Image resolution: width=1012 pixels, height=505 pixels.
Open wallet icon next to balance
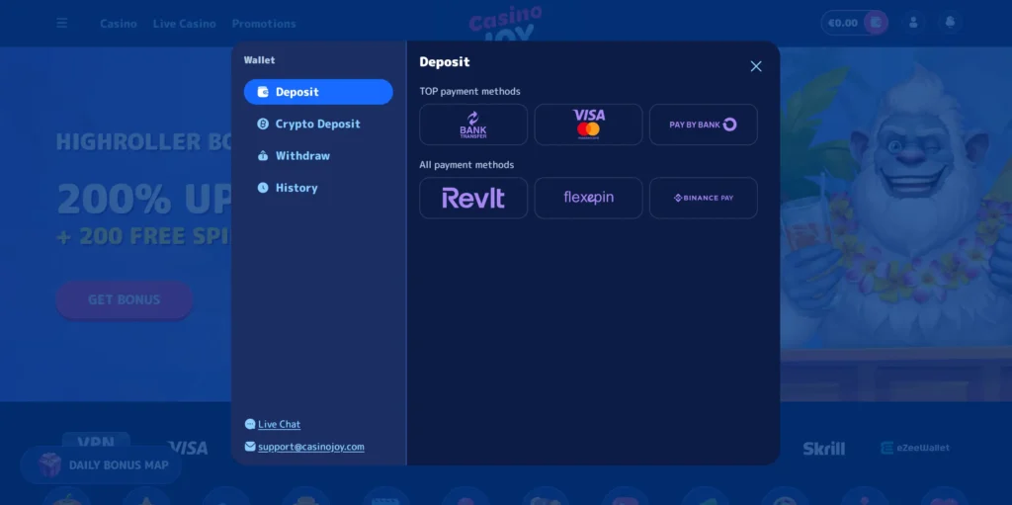(x=876, y=23)
